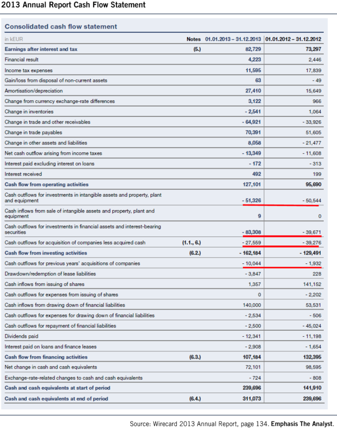The height and width of the screenshot is (430, 337).
Task: Select the '01.01.2012 – 31.12.2012' column header
Action: point(293,39)
